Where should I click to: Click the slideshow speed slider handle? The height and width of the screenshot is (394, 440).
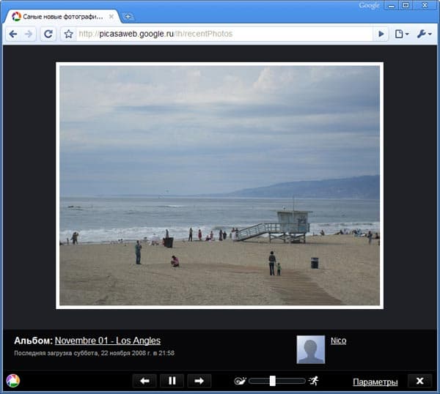click(x=272, y=381)
